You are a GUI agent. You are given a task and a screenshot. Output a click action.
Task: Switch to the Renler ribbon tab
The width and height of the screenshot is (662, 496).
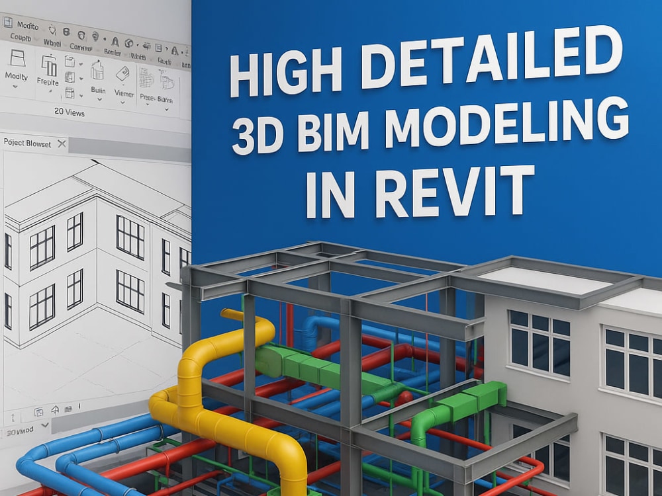[113, 52]
